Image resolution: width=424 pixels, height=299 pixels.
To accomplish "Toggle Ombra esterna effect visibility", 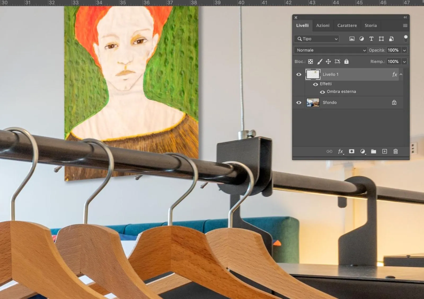I will tap(322, 92).
